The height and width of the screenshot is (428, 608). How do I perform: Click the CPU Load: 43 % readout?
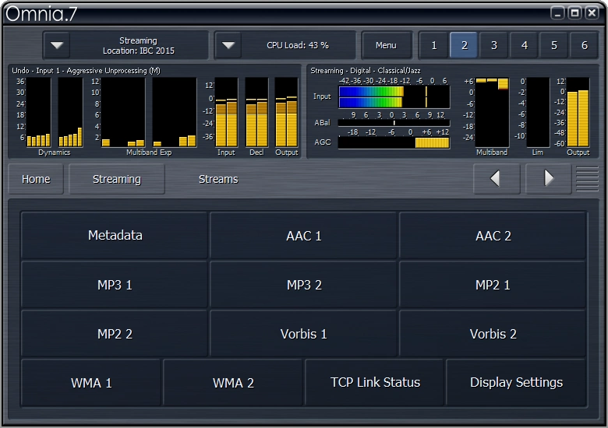click(x=298, y=45)
